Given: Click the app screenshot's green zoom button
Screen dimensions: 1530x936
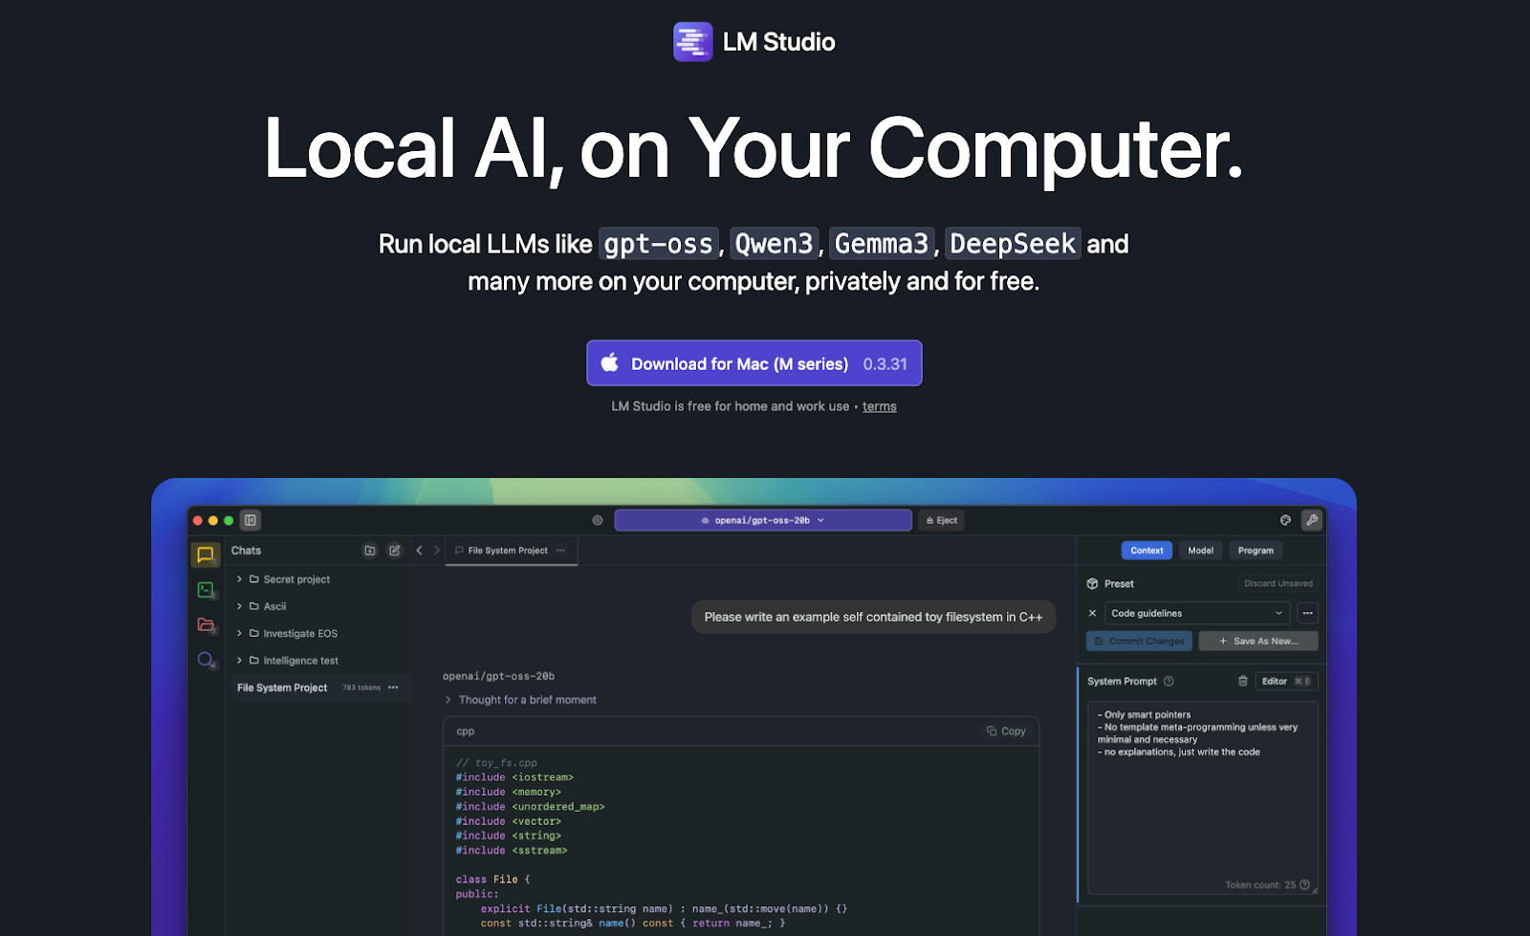Looking at the screenshot, I should 229,520.
